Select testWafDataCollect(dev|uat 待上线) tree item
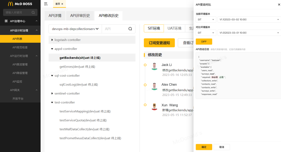 click(84, 129)
